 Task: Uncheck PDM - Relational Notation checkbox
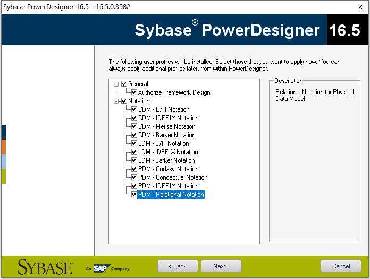point(134,195)
